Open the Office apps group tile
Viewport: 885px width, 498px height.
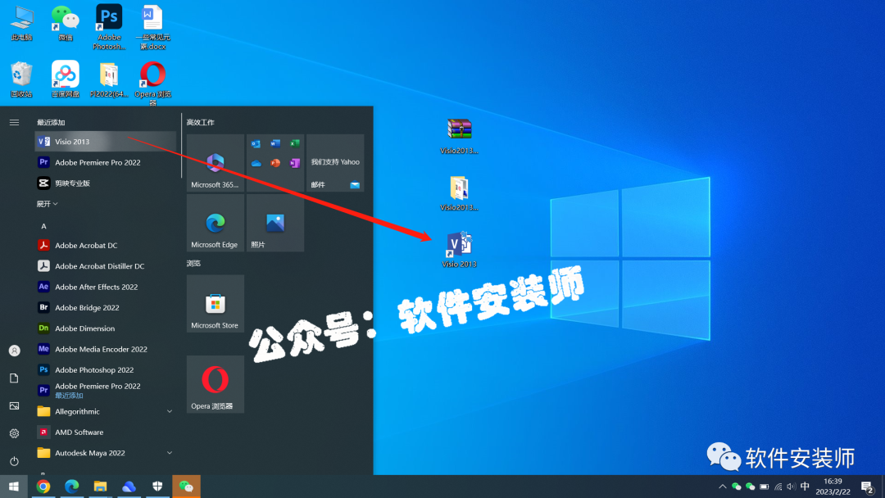(x=275, y=163)
